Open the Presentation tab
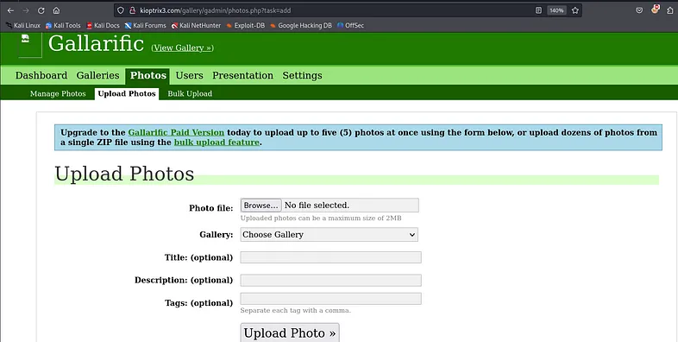This screenshot has height=342, width=678. pos(242,75)
